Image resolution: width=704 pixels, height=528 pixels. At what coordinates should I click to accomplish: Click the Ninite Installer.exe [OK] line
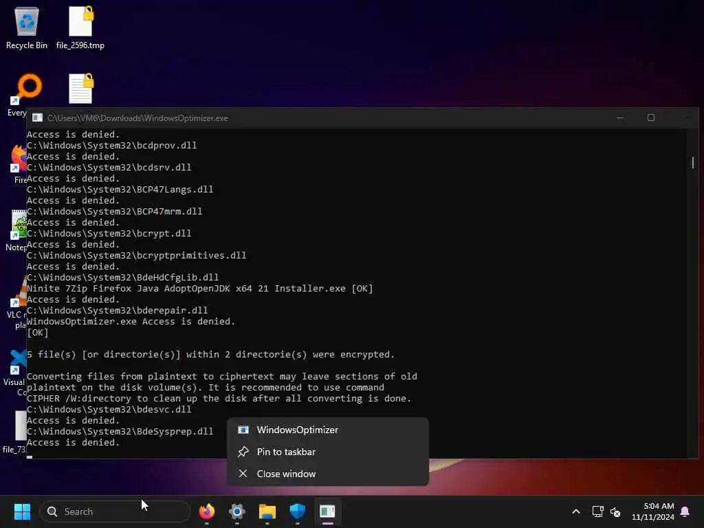(x=200, y=289)
